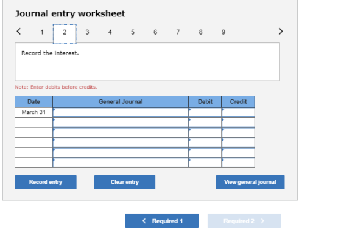Click the second row Debit field

click(205, 123)
